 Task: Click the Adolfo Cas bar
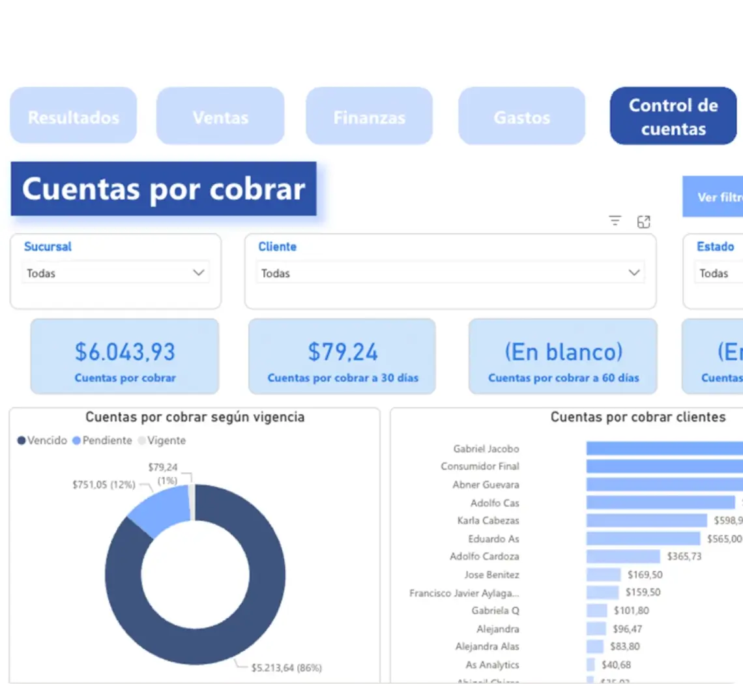pos(660,503)
